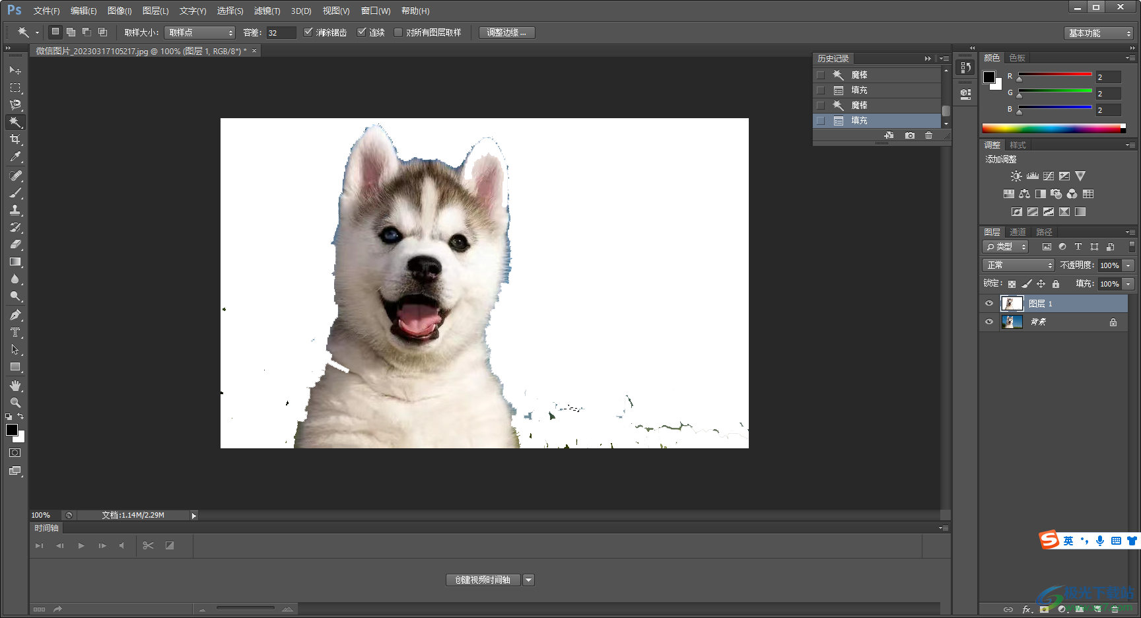Open the layer opacity dropdown arrow
The height and width of the screenshot is (618, 1141).
1128,265
